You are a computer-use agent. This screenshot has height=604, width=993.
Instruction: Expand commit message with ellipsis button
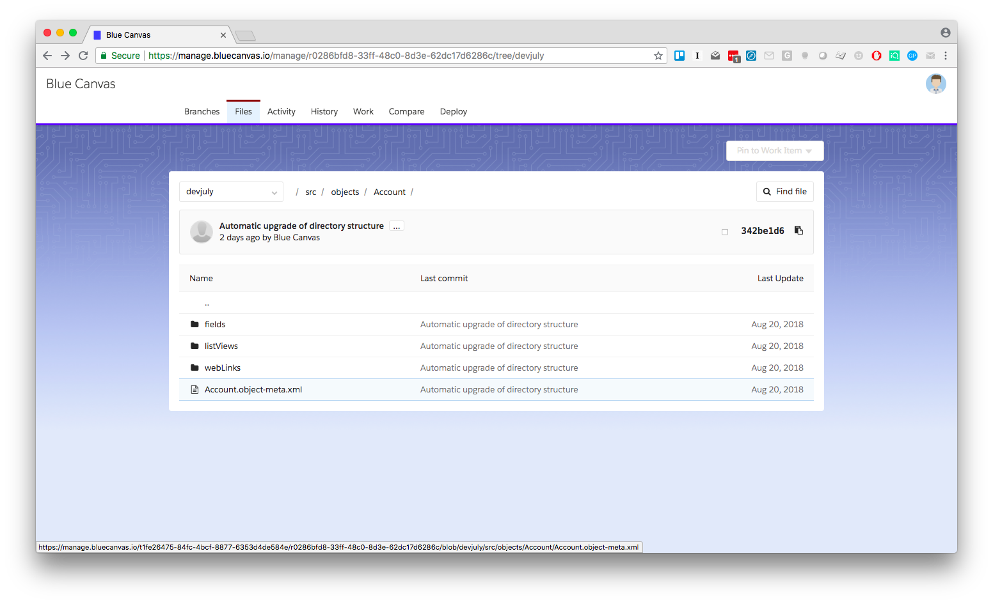click(397, 226)
